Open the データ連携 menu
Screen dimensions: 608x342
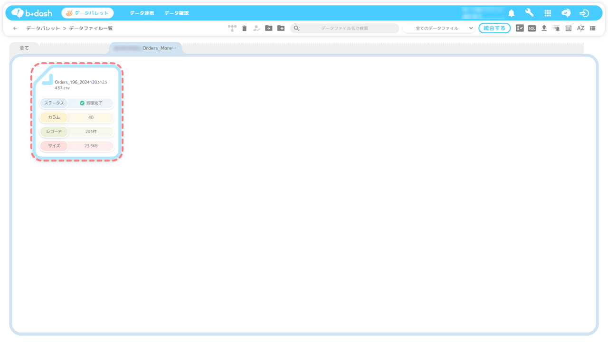[142, 13]
